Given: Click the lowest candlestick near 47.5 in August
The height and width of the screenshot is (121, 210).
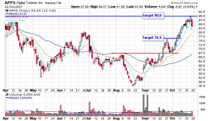Looking at the screenshot, I should pyautogui.click(x=133, y=85).
